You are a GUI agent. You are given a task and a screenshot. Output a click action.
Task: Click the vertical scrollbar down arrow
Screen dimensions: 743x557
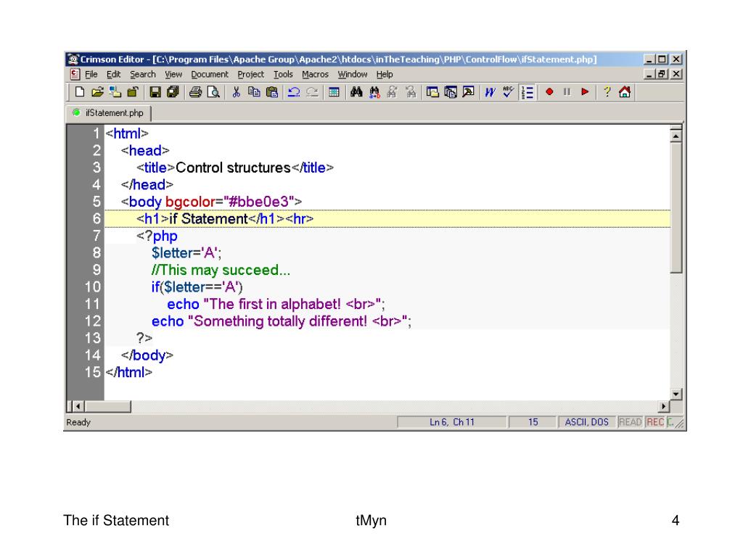[x=676, y=394]
